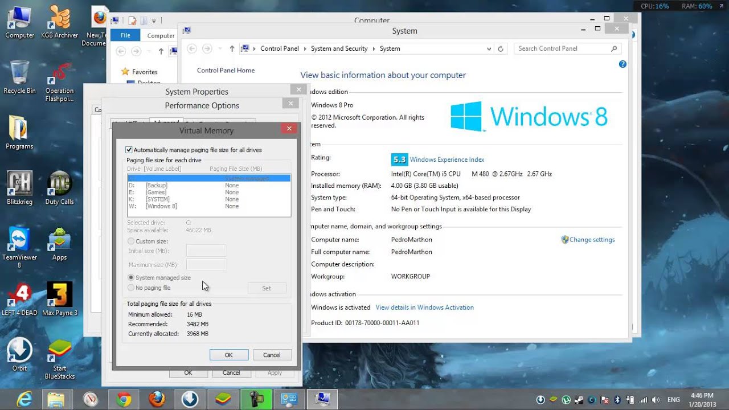This screenshot has width=729, height=410.
Task: Select Advanced tab in Performance Options
Action: 166,122
